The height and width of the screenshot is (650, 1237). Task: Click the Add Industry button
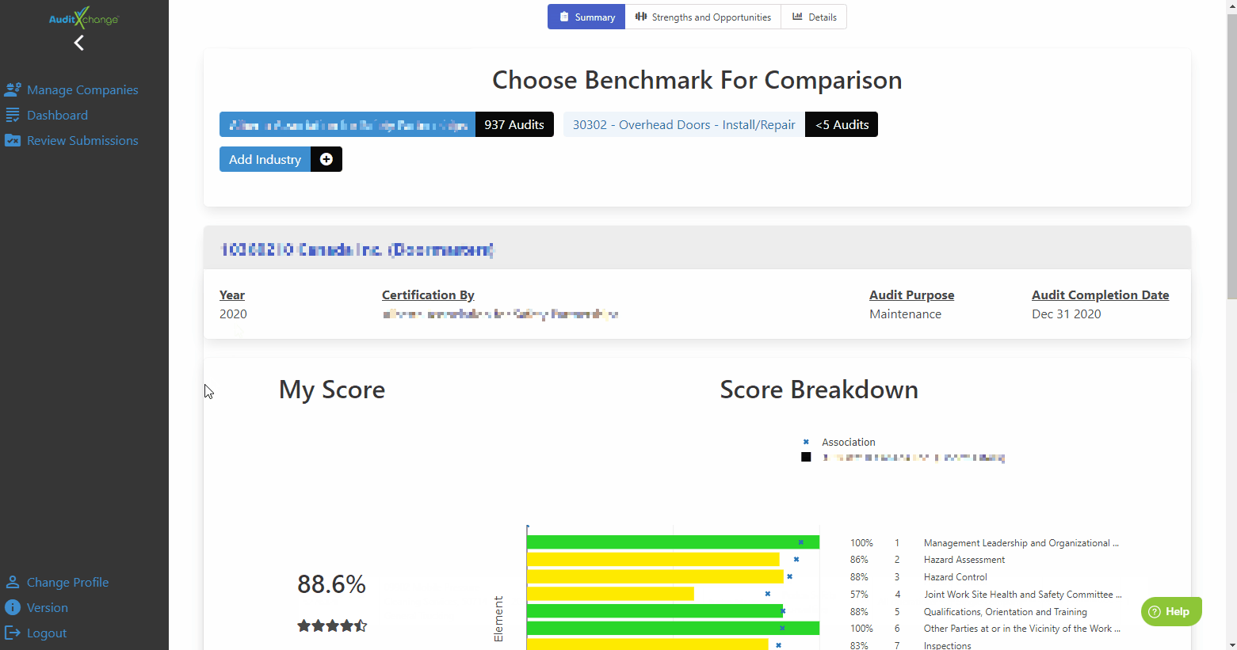pyautogui.click(x=265, y=159)
